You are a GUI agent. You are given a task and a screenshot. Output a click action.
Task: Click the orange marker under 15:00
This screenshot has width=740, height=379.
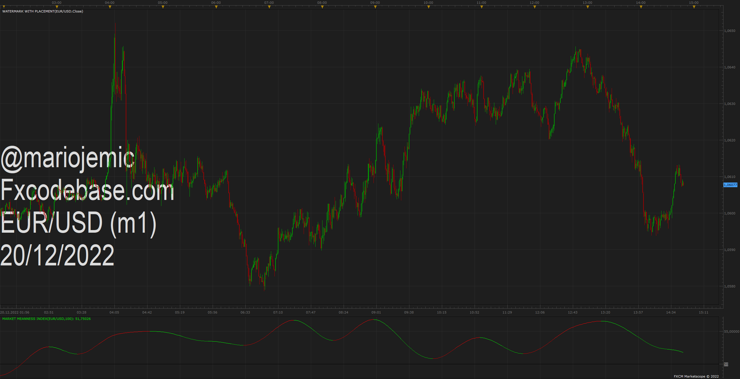(x=694, y=7)
